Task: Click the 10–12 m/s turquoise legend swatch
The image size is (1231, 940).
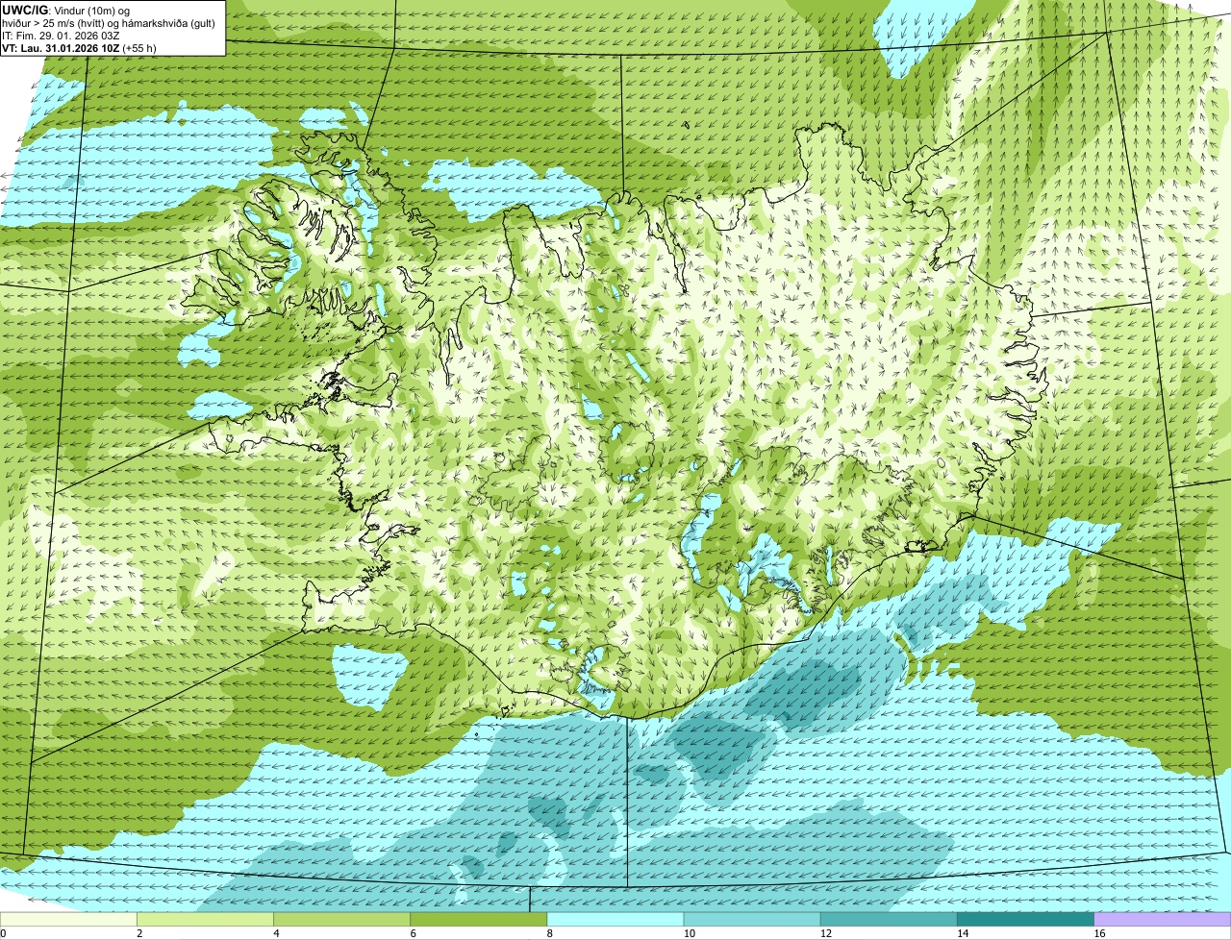Action: 752,920
